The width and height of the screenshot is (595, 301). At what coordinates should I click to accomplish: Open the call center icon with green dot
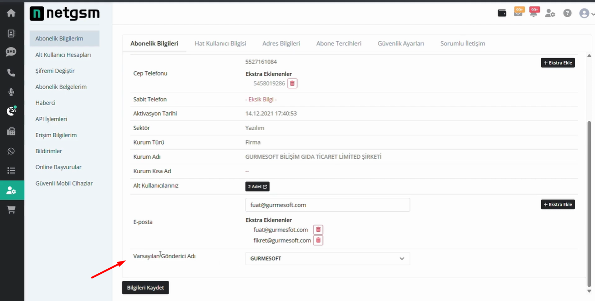(x=11, y=110)
